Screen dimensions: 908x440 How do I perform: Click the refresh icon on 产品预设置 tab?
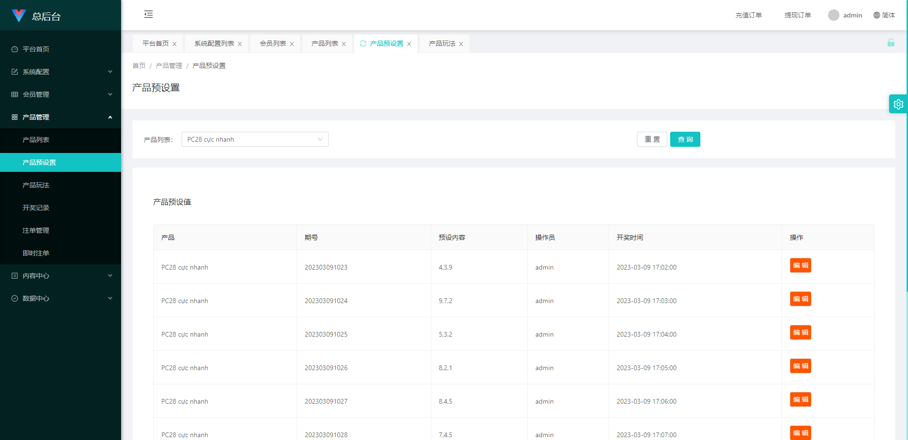coord(363,43)
